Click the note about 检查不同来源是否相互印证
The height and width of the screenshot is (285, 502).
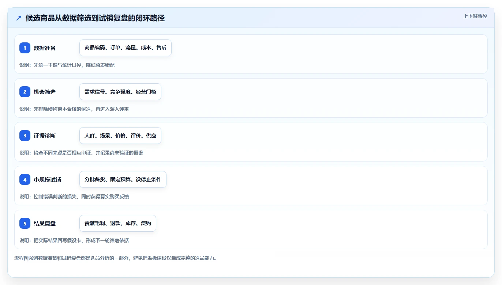coord(81,153)
